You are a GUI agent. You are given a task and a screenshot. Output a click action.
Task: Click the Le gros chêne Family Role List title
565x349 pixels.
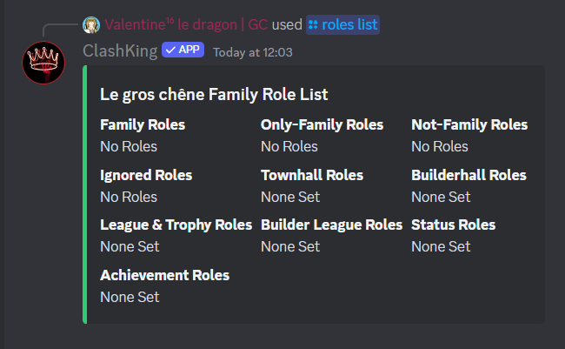(214, 94)
